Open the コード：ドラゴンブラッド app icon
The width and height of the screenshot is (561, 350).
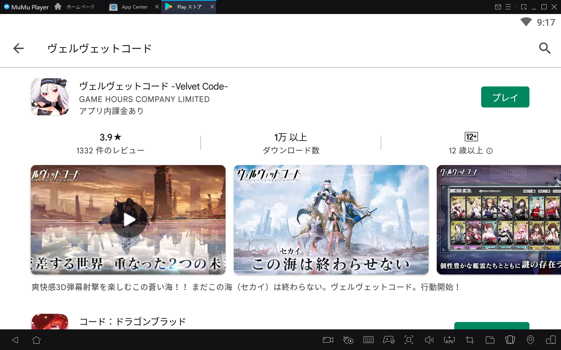click(x=50, y=322)
